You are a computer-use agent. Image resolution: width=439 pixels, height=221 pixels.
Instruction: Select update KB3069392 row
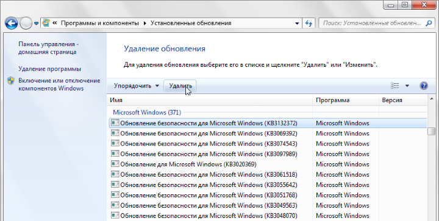[268, 134]
